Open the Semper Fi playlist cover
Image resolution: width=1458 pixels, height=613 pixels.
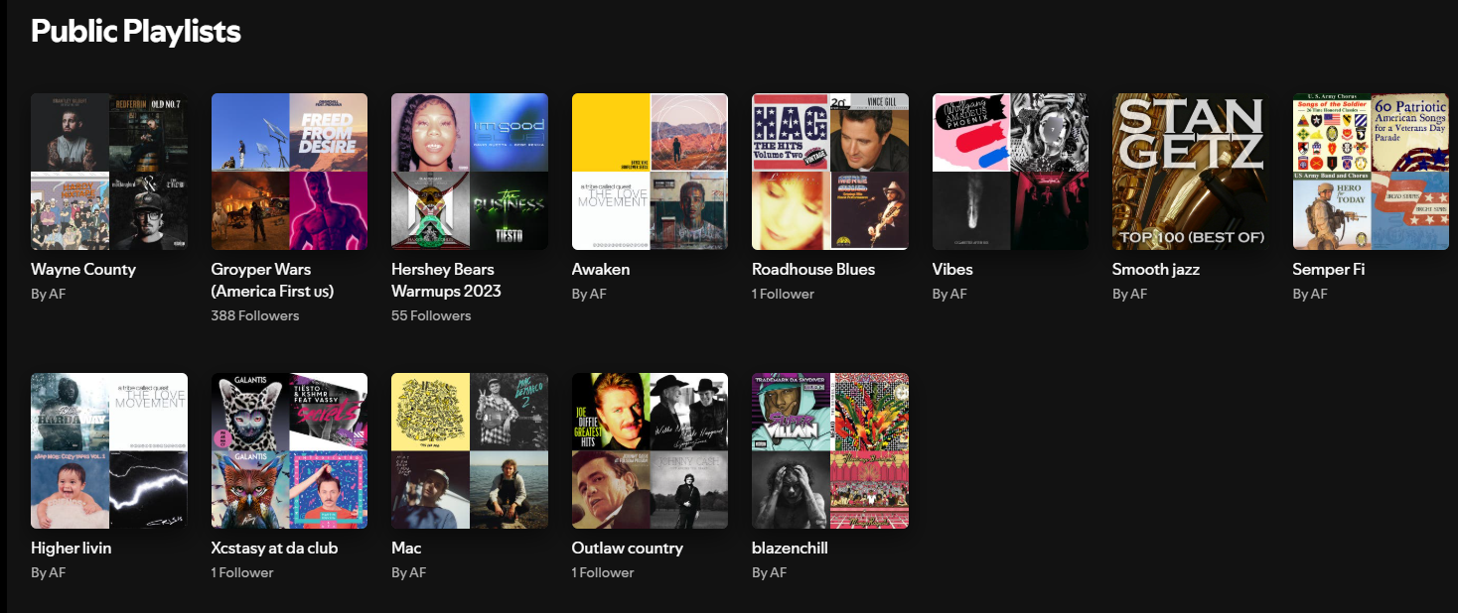[1371, 172]
